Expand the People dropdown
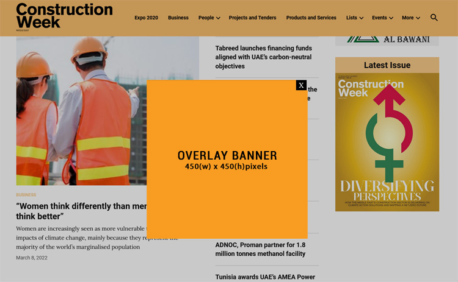Viewport: 458px width, 282px height. coord(209,18)
